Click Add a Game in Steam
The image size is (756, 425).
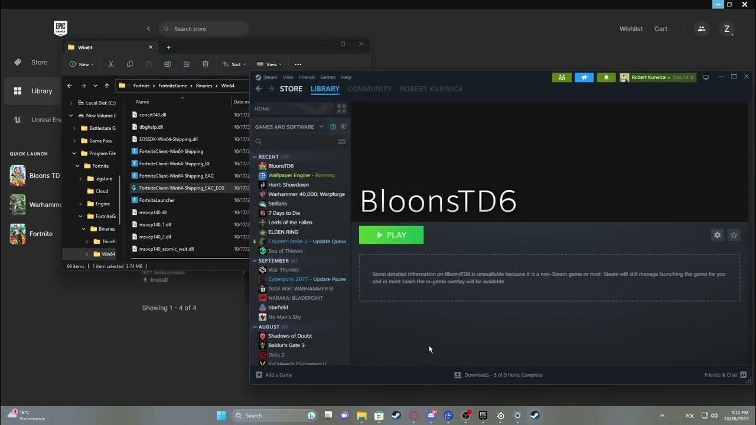pyautogui.click(x=274, y=375)
